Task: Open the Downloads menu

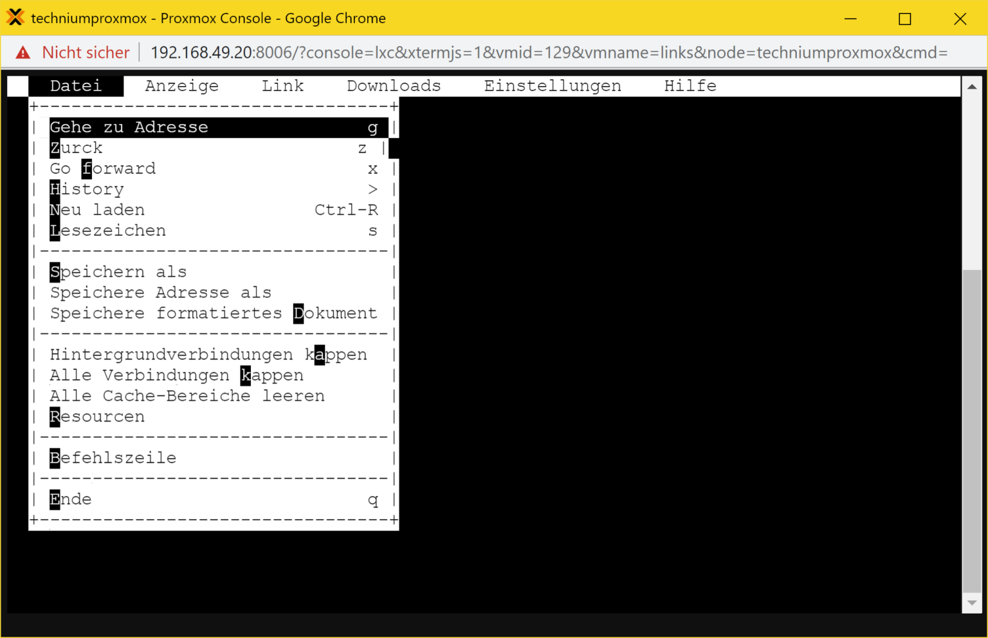Action: pyautogui.click(x=394, y=86)
